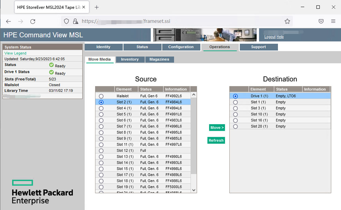Click Library Time value 03/11/02 17:19
The height and width of the screenshot is (210, 341).
[x=61, y=91]
